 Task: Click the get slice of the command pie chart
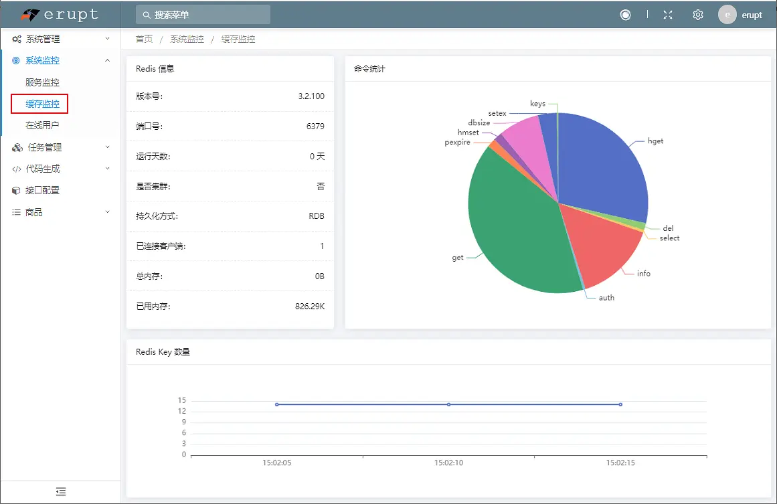click(x=515, y=221)
